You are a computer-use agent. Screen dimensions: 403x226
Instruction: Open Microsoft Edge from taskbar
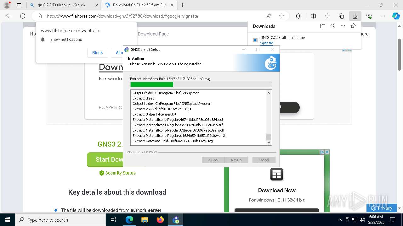(129, 220)
